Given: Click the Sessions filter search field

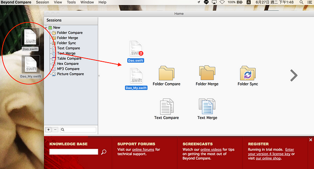Looking at the screenshot, I should coord(78,130).
